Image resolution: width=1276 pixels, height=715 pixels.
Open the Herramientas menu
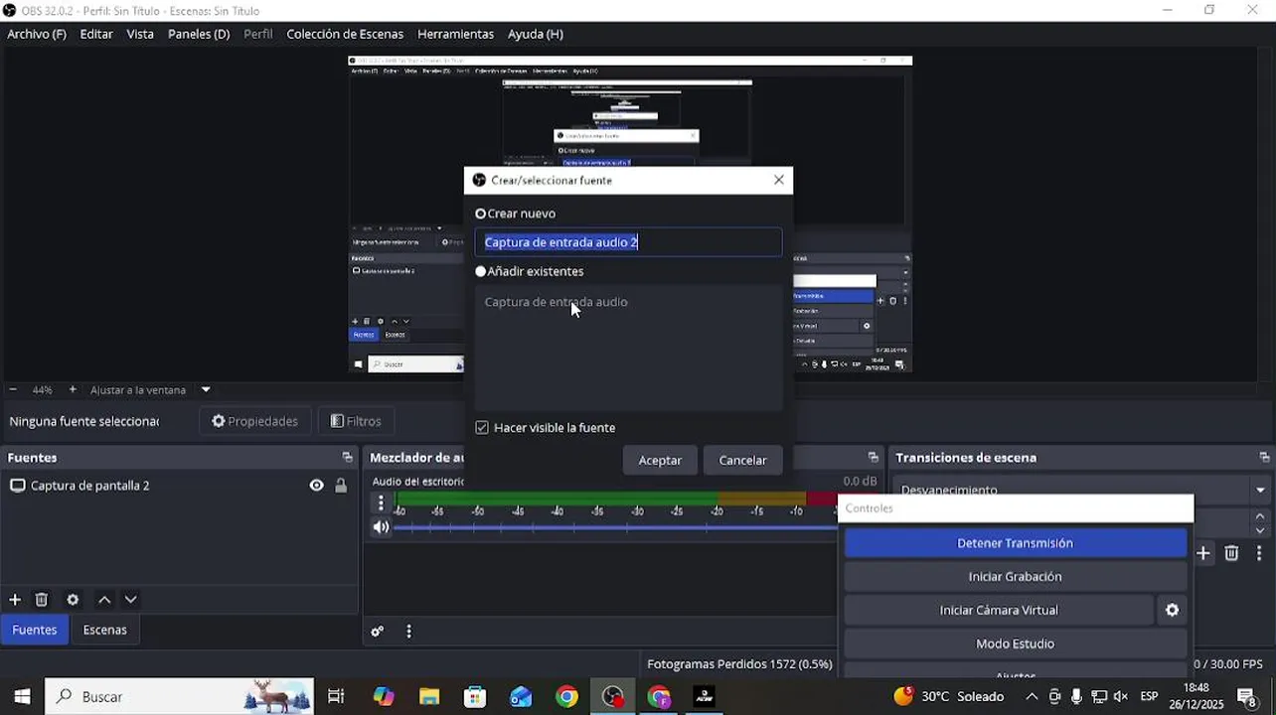pyautogui.click(x=455, y=34)
